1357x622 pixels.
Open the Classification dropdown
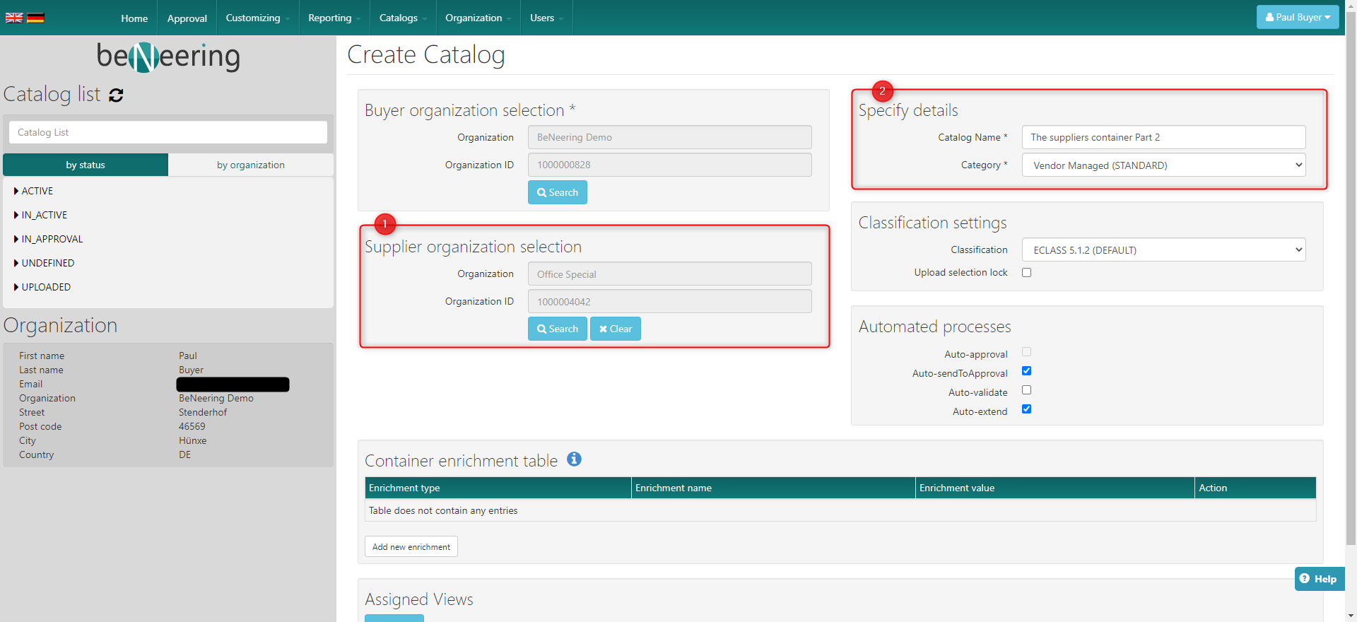1163,250
